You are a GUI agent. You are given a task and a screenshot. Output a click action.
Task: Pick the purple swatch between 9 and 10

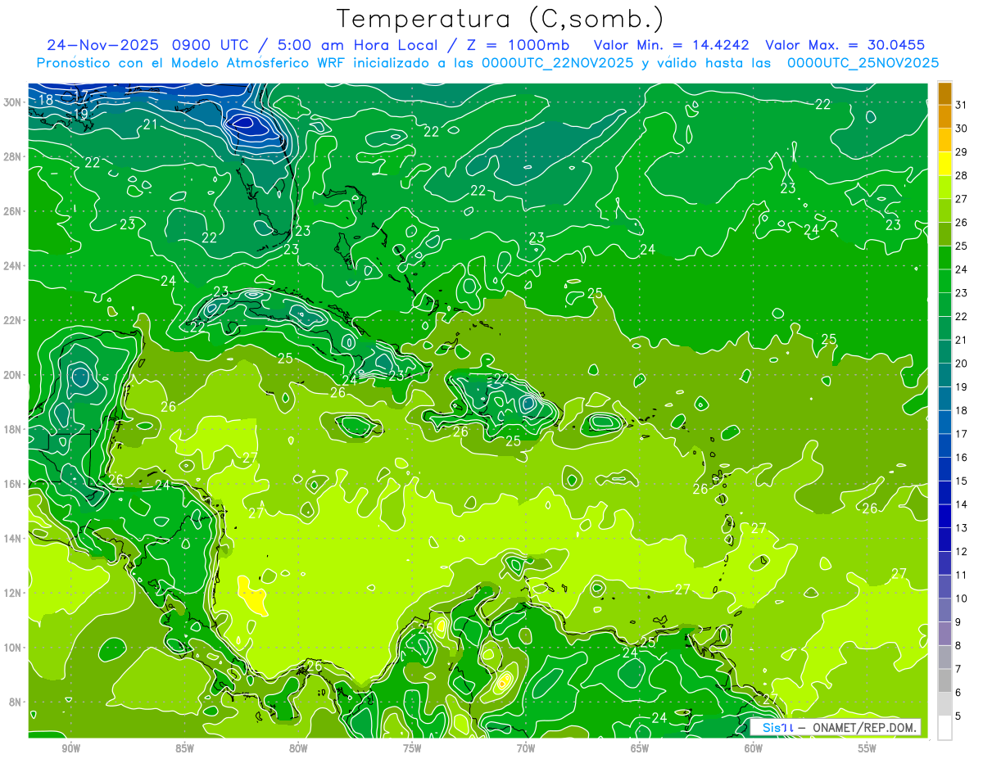pos(944,610)
